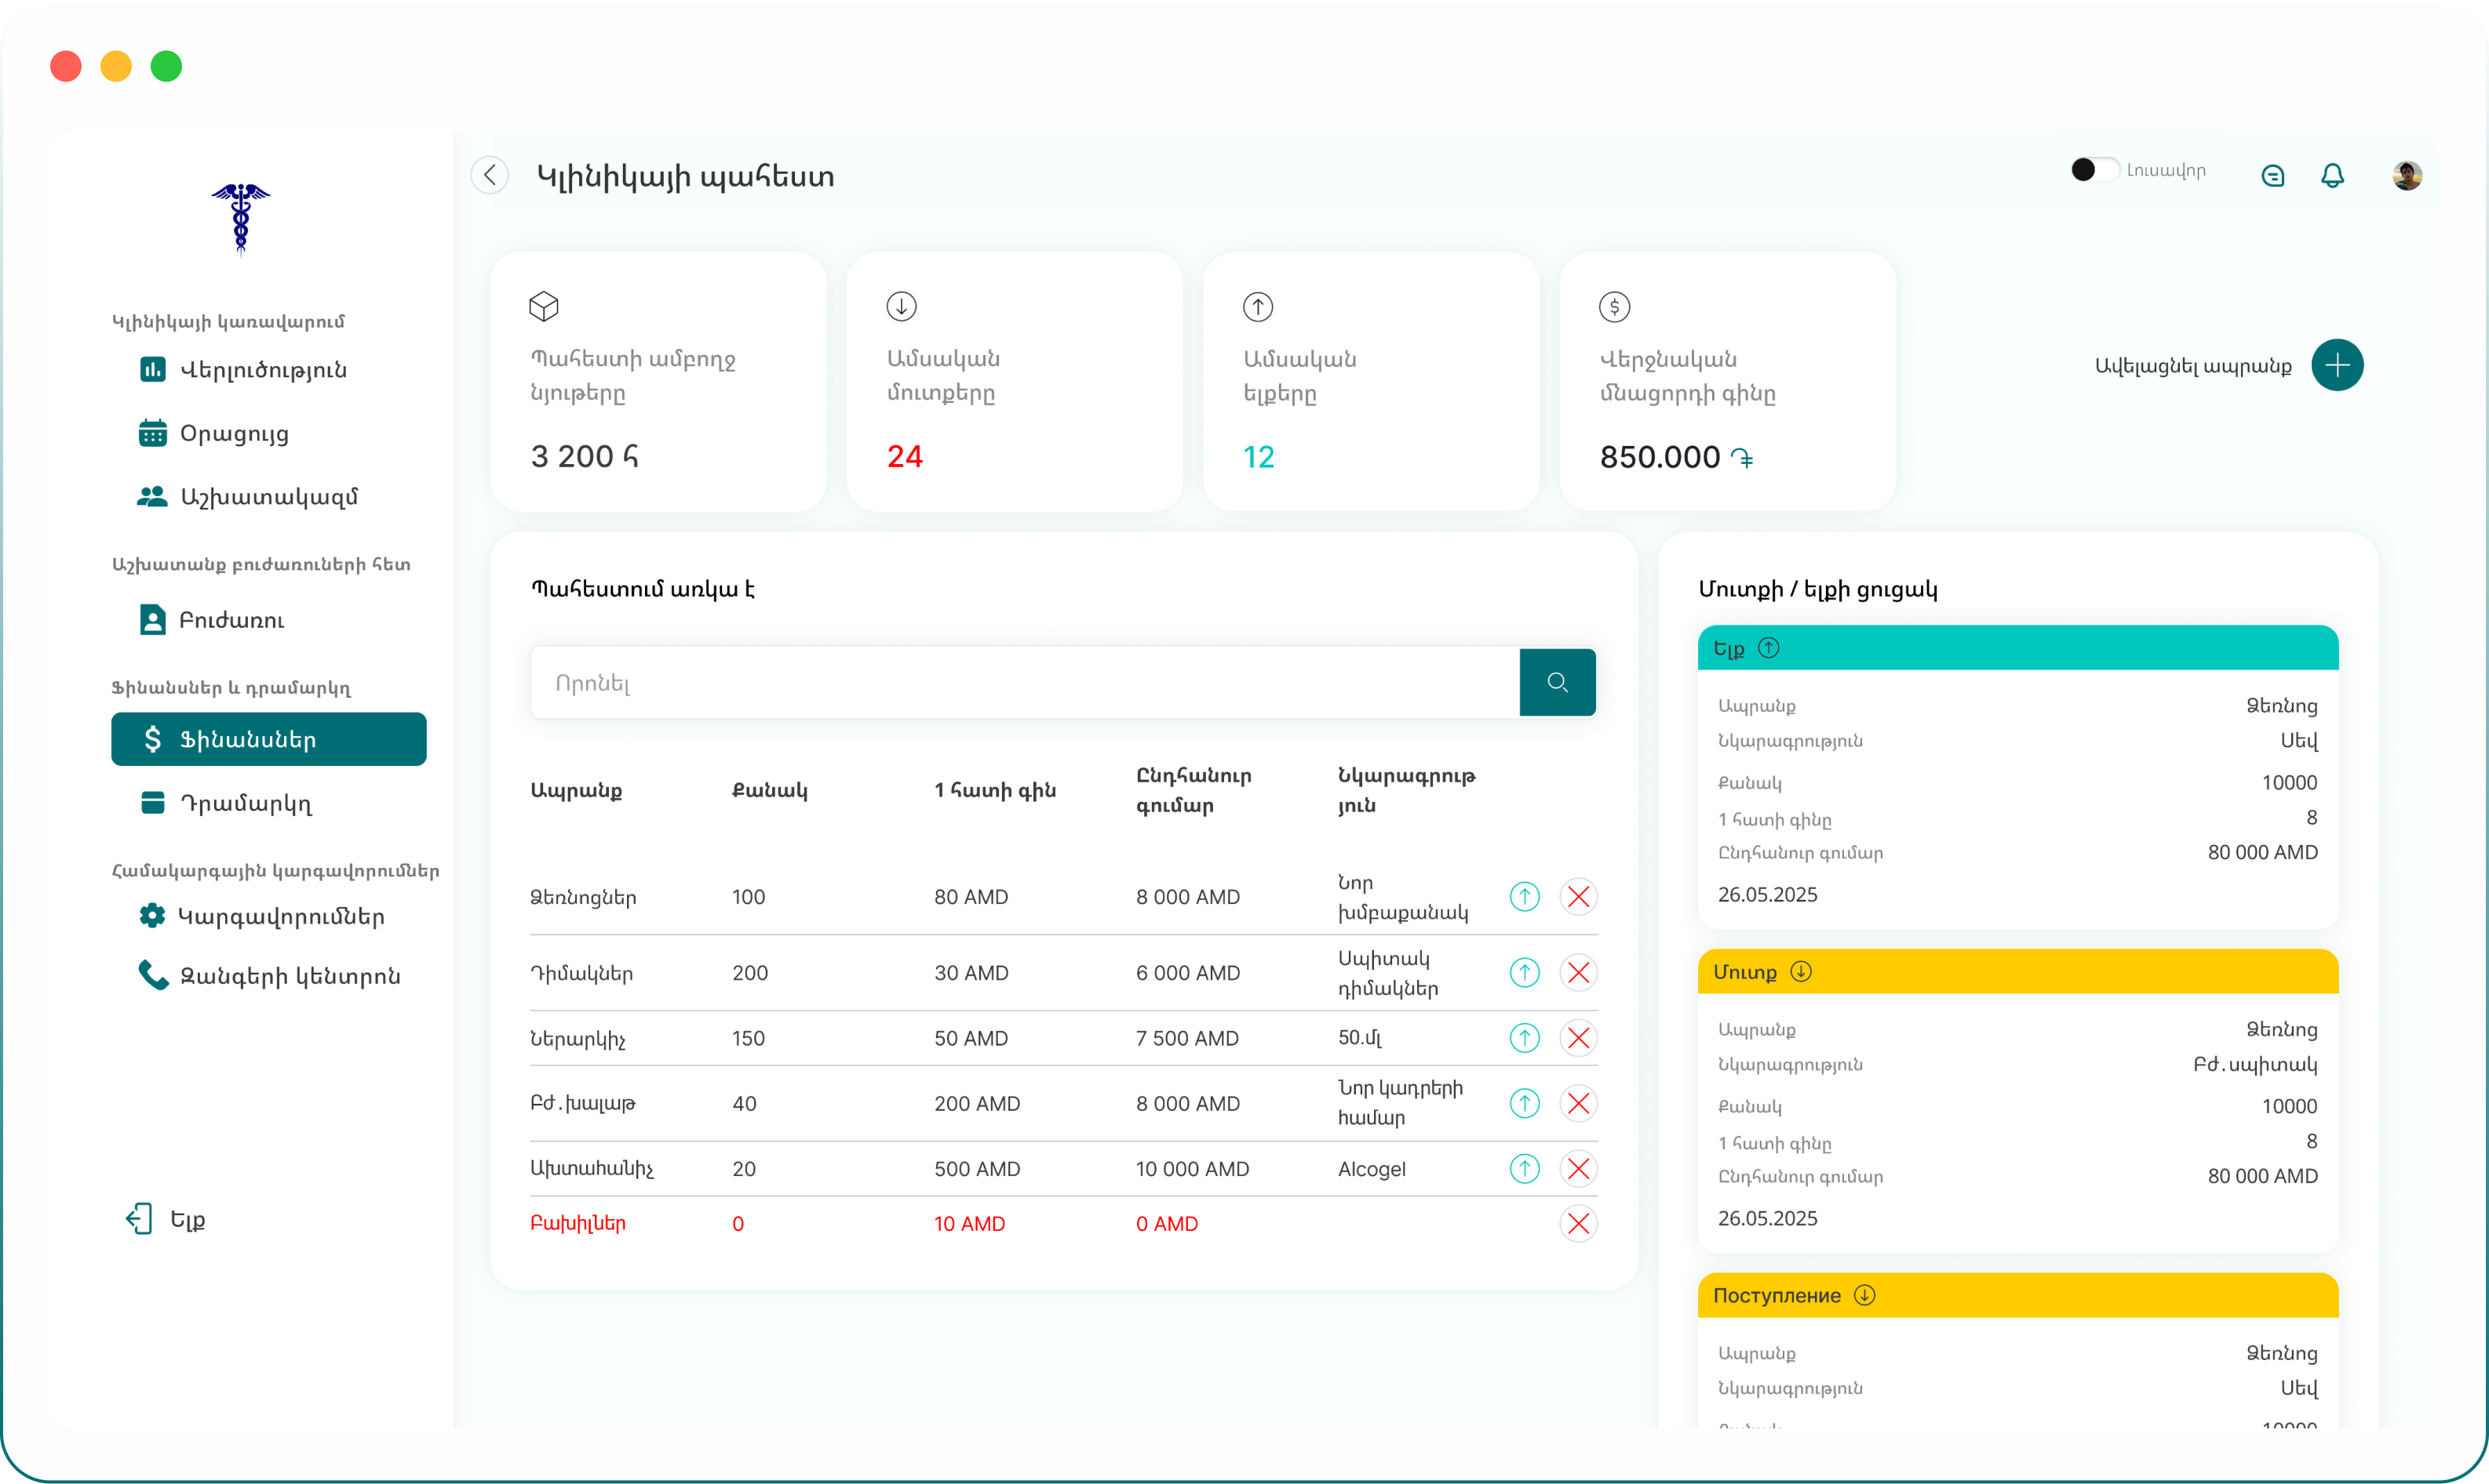The width and height of the screenshot is (2489, 1484).
Task: Click the up-arrow icon for Ձեռնոցներ row
Action: pos(1524,897)
